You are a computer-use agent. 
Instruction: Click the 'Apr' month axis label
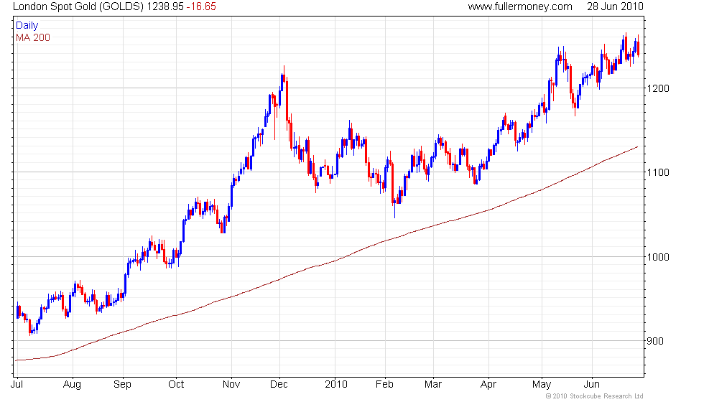coord(488,385)
